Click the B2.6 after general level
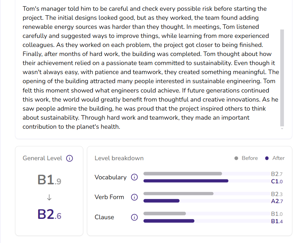Screen dimensions: 306x243 [x=49, y=215]
